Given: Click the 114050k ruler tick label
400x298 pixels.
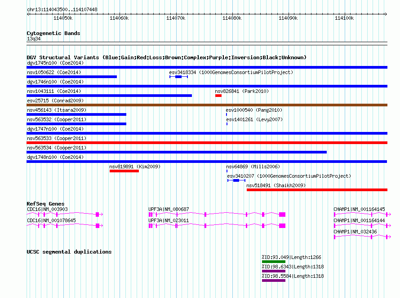Looking at the screenshot, I should click(x=63, y=18).
